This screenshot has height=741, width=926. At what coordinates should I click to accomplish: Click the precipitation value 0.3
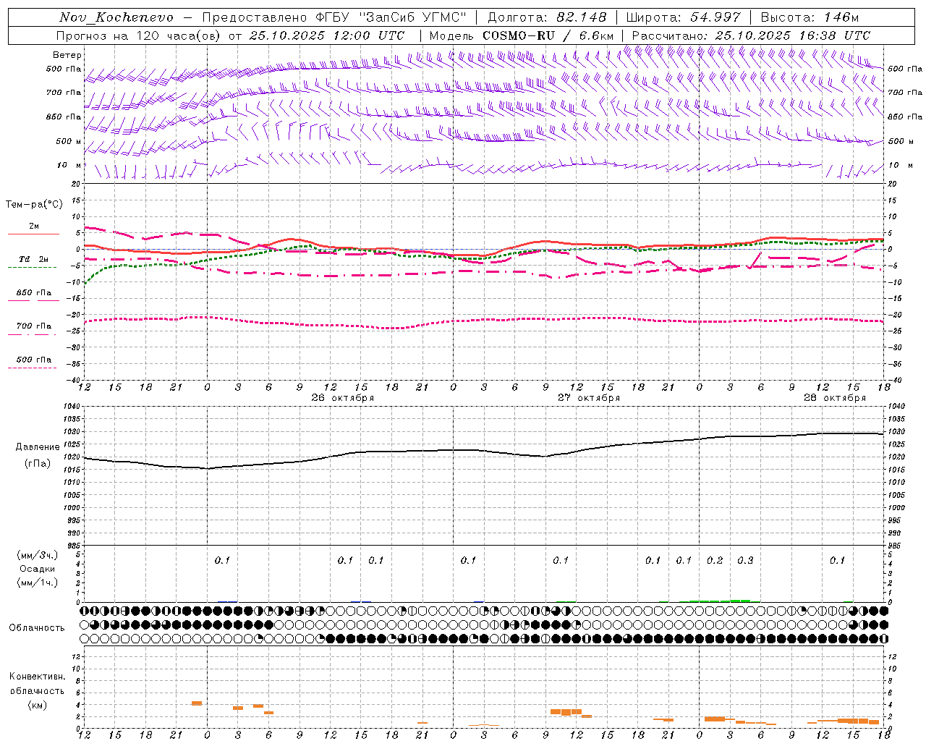[745, 561]
